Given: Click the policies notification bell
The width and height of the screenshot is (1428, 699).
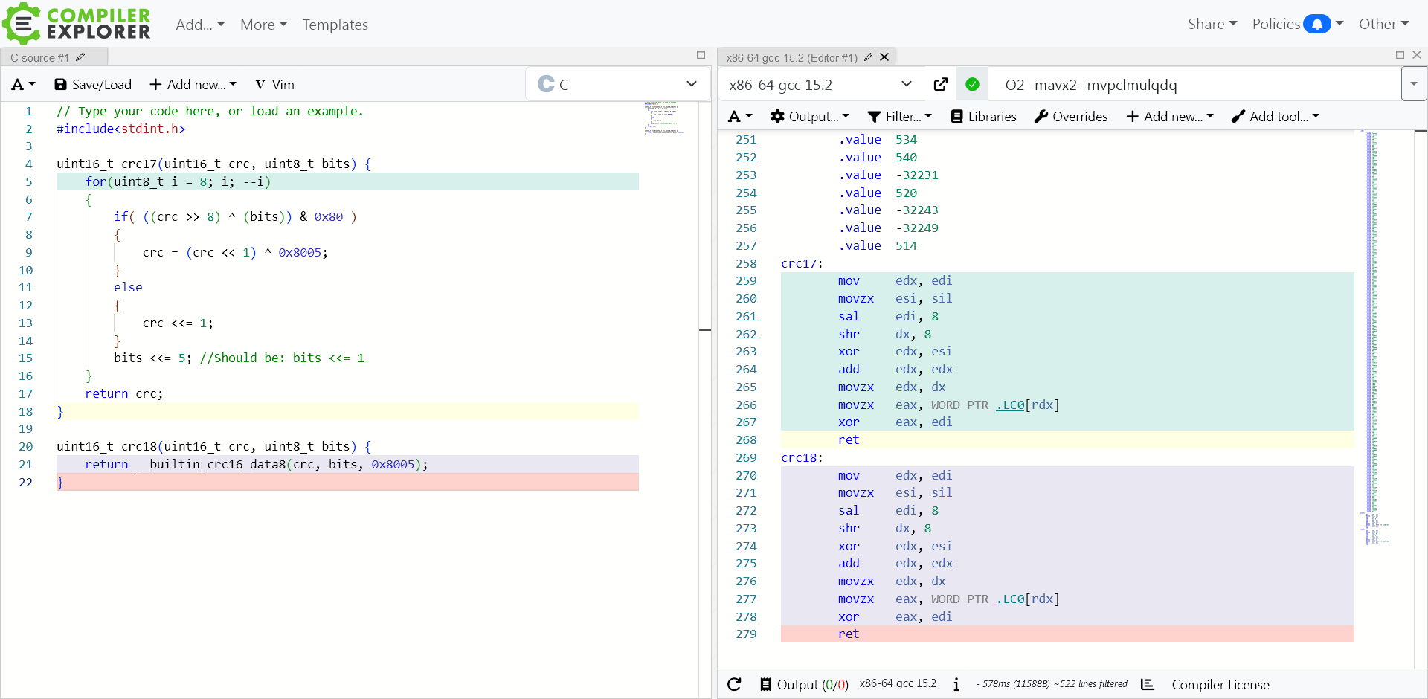Looking at the screenshot, I should tap(1316, 24).
